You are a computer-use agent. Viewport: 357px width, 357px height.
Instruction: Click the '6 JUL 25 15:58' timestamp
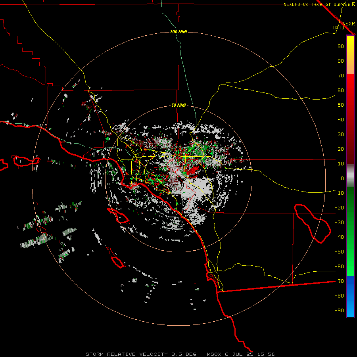click(250, 354)
